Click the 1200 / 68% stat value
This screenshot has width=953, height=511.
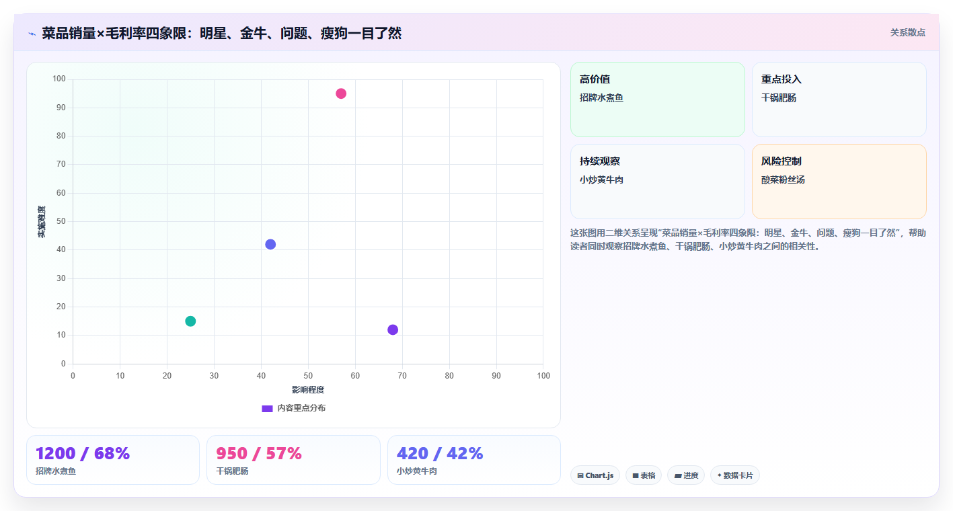pos(83,454)
